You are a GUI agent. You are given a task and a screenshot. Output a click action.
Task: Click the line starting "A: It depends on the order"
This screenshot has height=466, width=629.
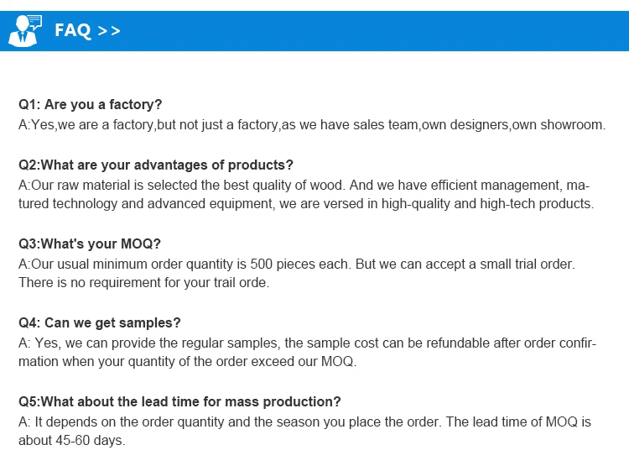[304, 421]
